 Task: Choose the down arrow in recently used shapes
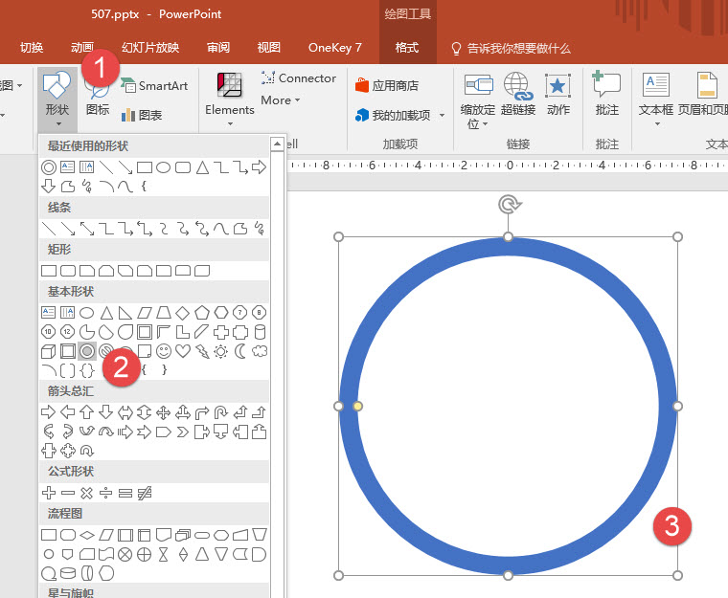tap(48, 186)
